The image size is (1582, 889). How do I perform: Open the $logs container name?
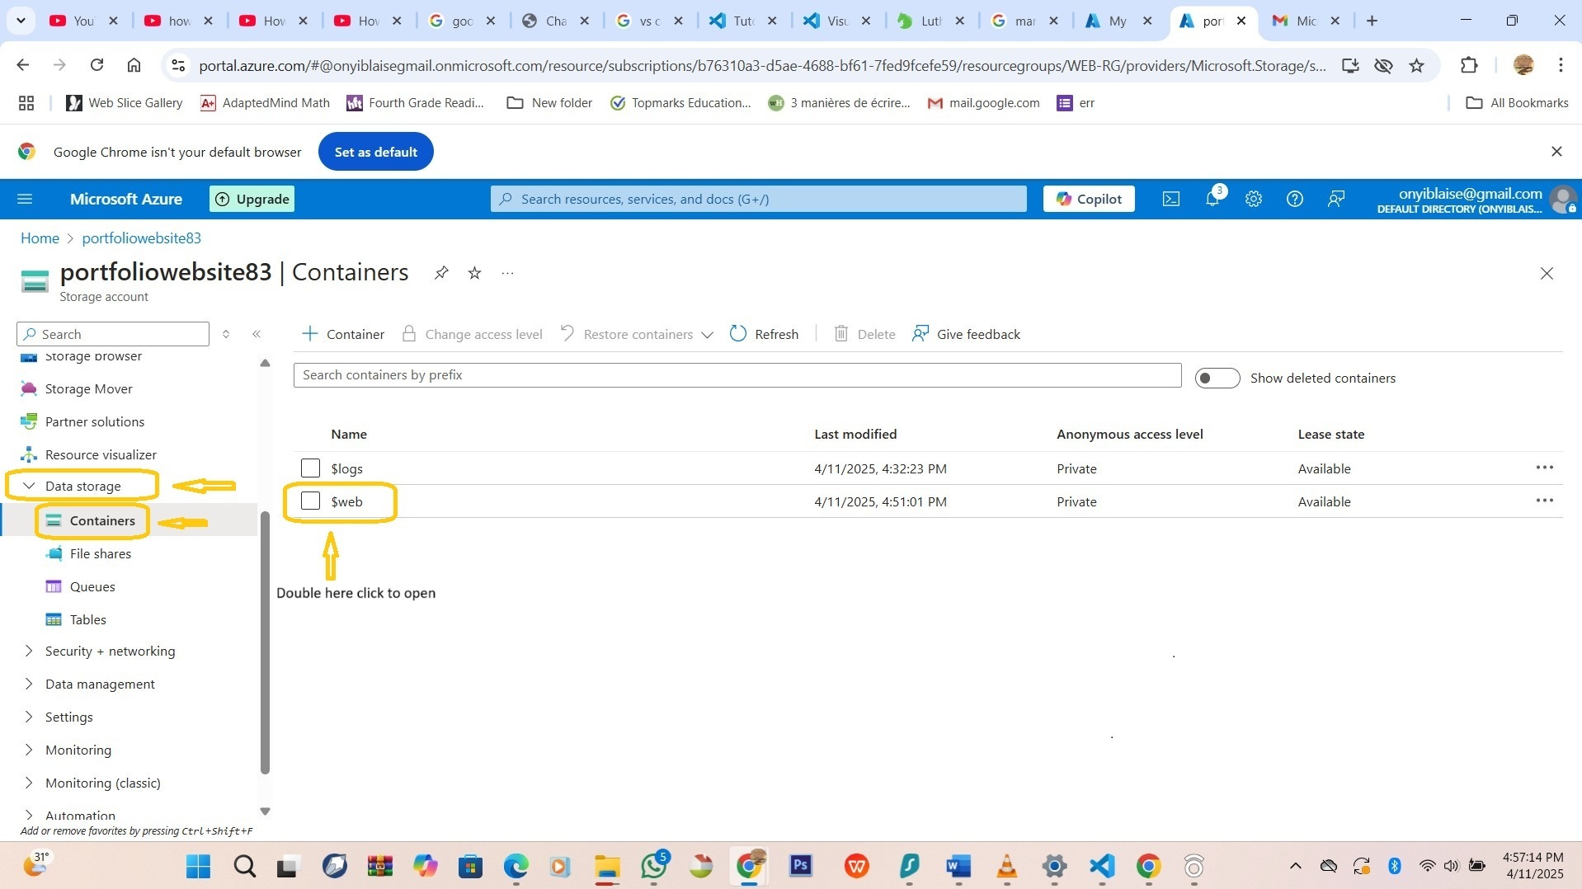346,468
